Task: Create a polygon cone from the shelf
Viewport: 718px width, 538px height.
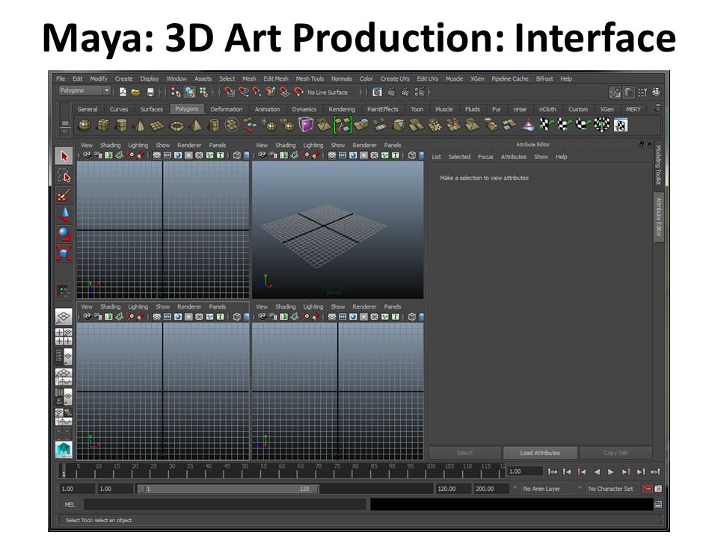Action: 140,125
